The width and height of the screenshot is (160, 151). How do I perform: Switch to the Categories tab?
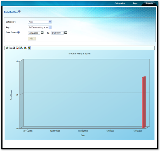(x=119, y=3)
